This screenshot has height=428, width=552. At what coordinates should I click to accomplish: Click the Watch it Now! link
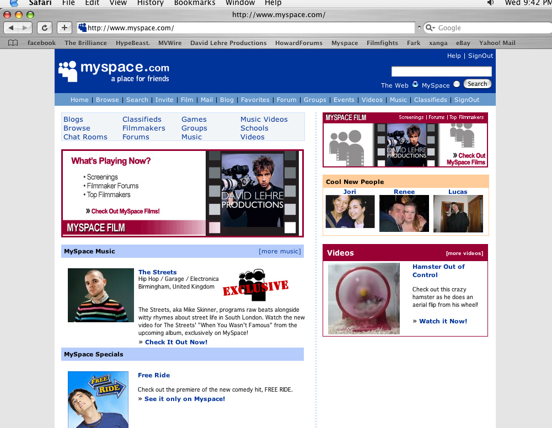(x=443, y=321)
